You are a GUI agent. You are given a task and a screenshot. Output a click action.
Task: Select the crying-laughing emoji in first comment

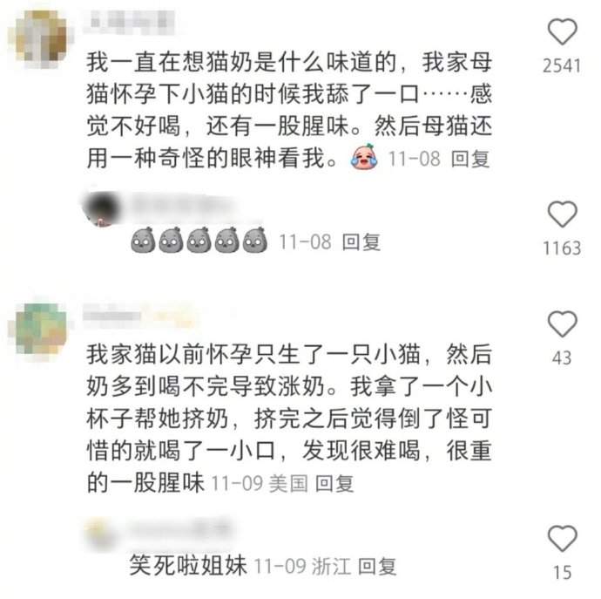(x=364, y=157)
